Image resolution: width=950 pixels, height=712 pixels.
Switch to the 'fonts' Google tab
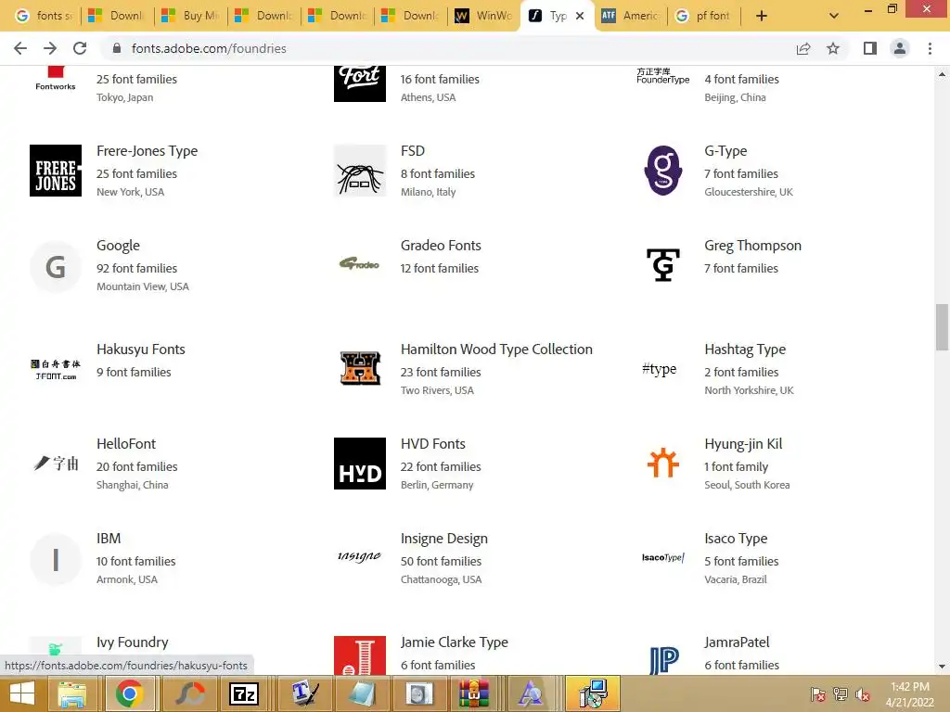(x=43, y=16)
